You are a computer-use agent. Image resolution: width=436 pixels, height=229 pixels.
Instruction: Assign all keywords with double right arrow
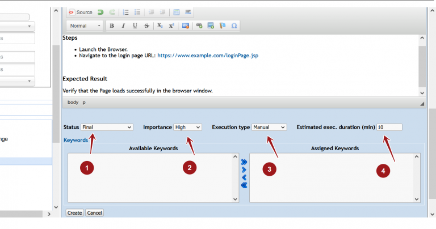tap(244, 162)
